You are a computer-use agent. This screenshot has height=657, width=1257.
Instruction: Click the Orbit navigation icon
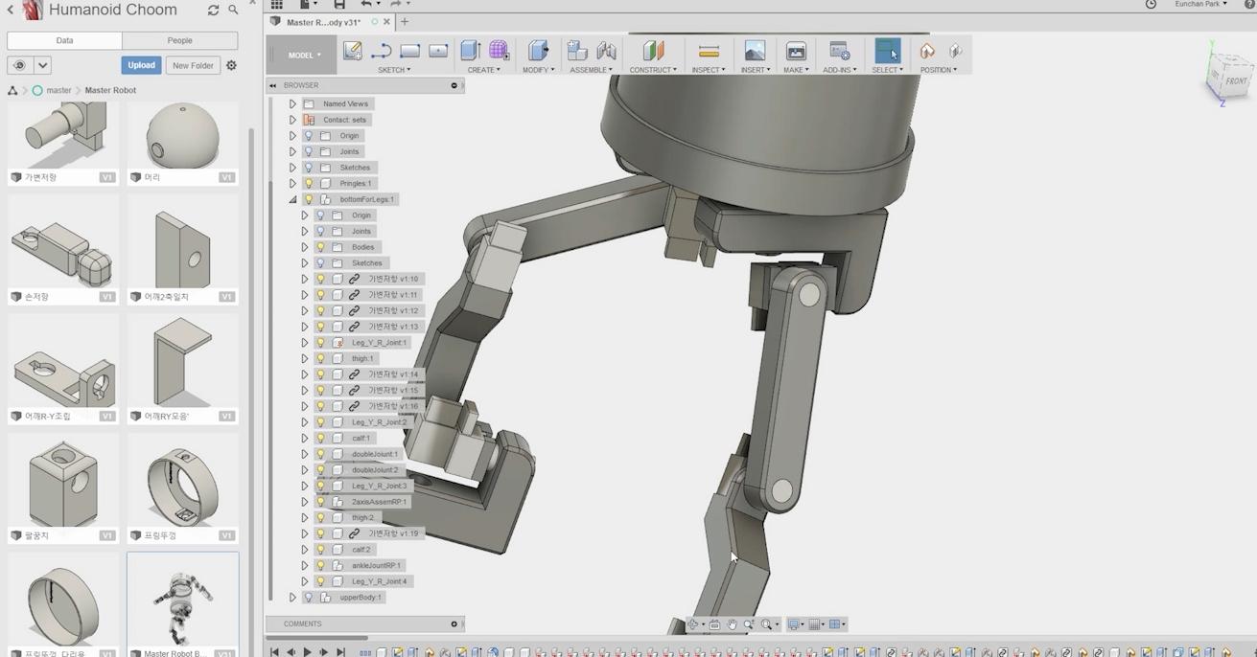pos(692,624)
